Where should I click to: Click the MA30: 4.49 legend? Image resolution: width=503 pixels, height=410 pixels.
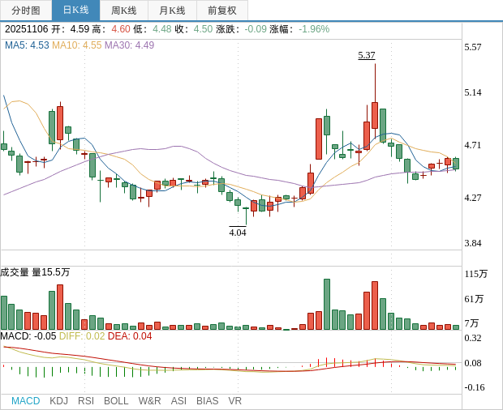pyautogui.click(x=129, y=45)
